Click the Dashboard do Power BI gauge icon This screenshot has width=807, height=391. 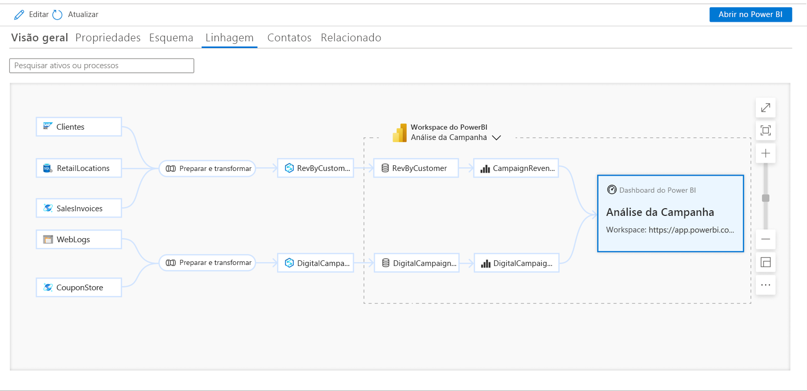click(612, 190)
